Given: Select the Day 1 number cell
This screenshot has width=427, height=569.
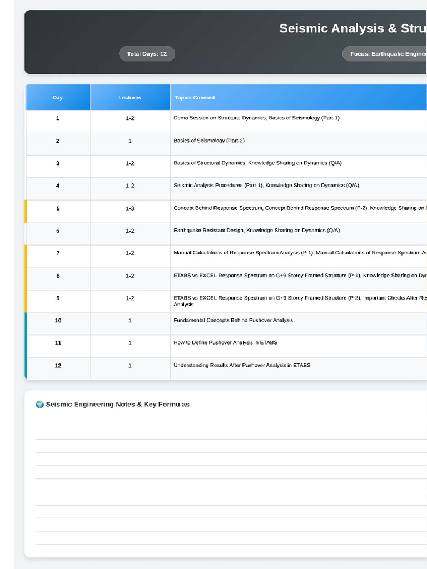Looking at the screenshot, I should (x=58, y=121).
